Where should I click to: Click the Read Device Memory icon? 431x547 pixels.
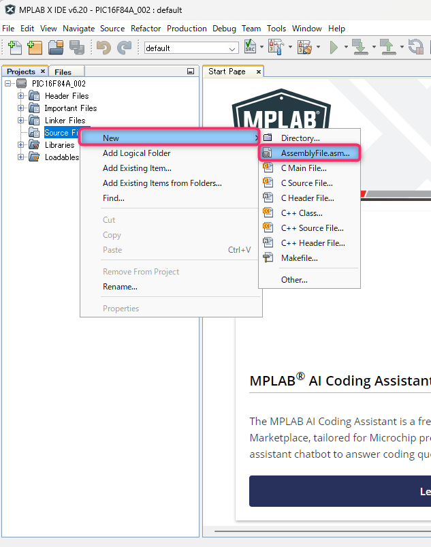(x=387, y=47)
